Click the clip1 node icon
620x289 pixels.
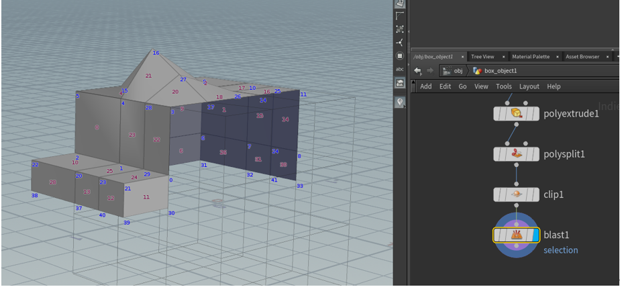coord(516,194)
